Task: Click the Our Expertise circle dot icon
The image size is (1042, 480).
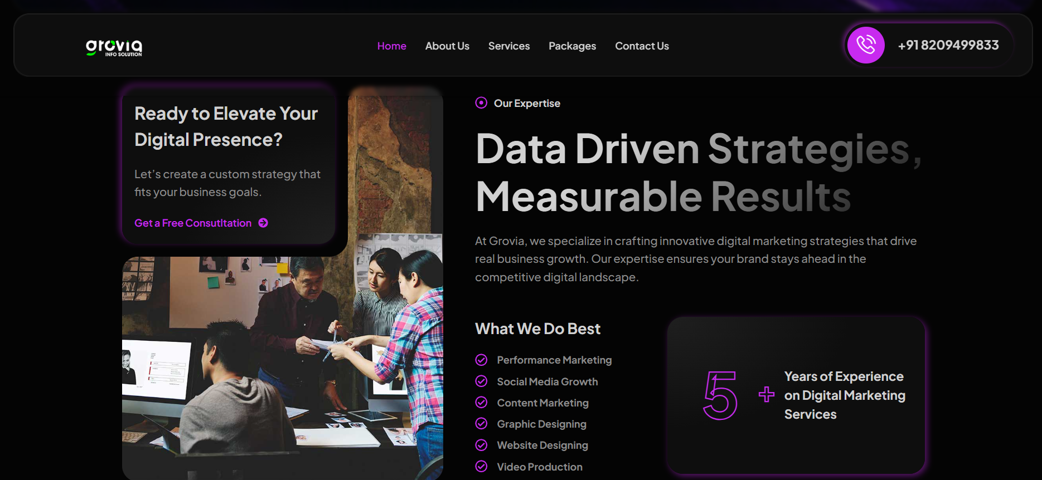Action: [481, 103]
